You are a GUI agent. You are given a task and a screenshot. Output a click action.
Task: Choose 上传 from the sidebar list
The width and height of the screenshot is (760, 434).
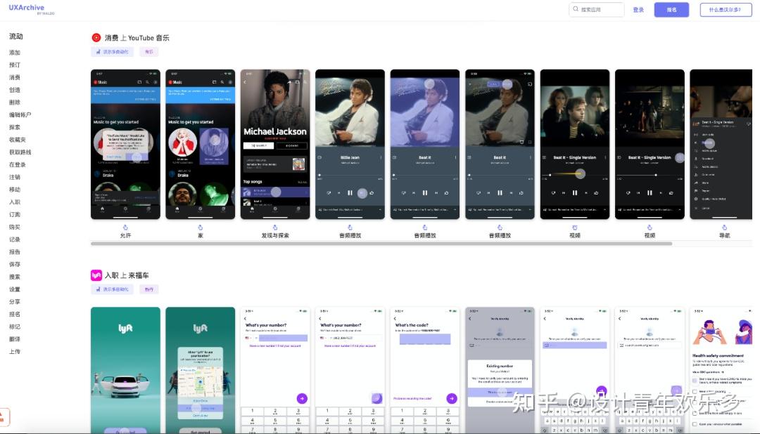[15, 352]
